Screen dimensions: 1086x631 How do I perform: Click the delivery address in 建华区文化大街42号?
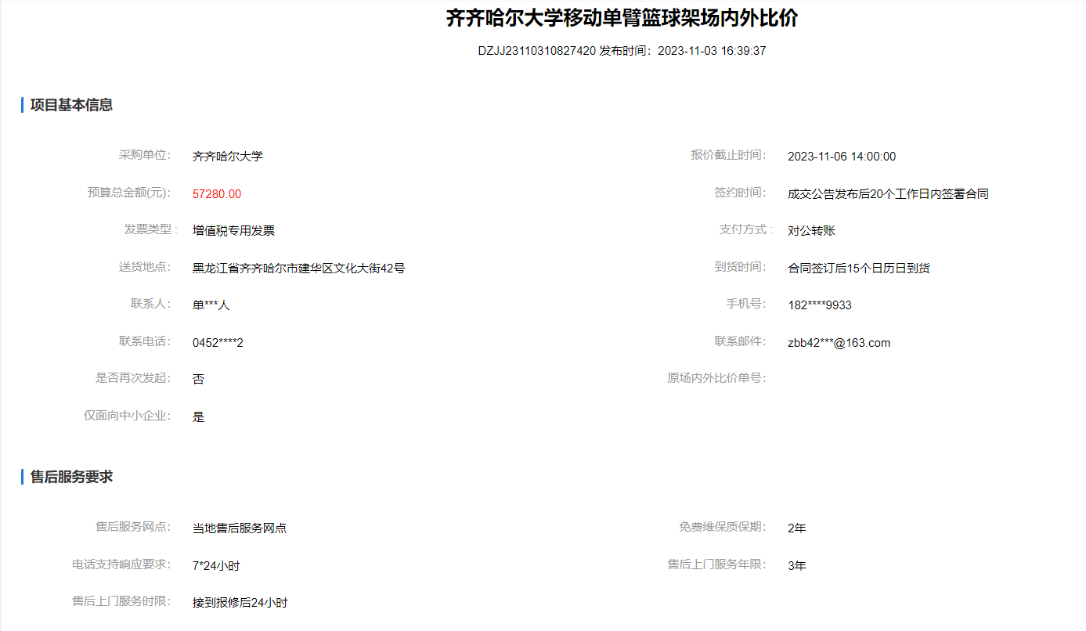pyautogui.click(x=298, y=269)
